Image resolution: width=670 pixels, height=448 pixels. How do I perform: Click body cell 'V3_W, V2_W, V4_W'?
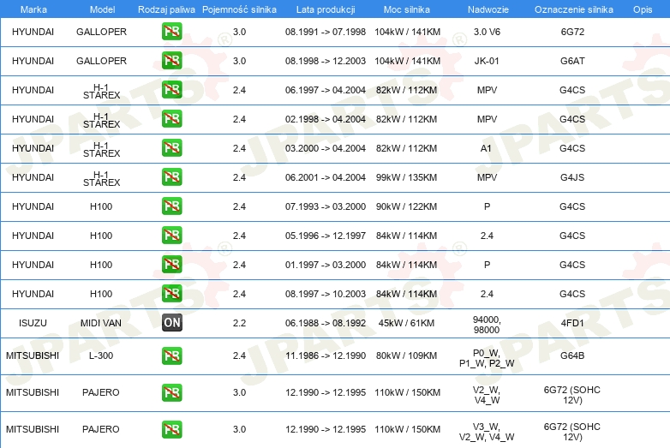click(487, 432)
